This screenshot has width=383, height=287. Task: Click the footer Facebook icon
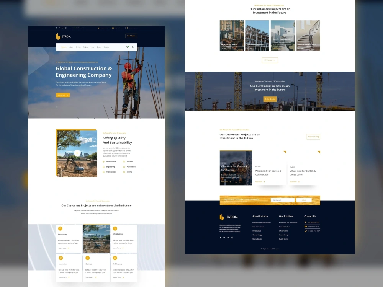point(220,238)
